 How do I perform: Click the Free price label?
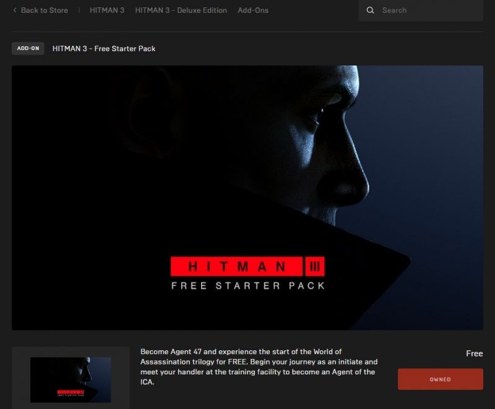(x=474, y=353)
